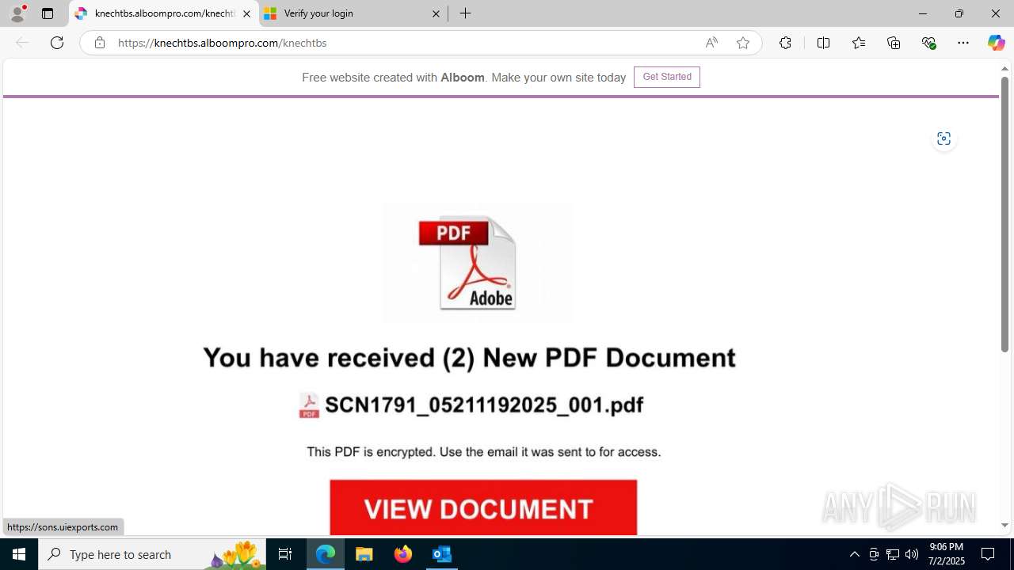Launch Firefox from taskbar
Viewport: 1014px width, 570px height.
point(403,554)
